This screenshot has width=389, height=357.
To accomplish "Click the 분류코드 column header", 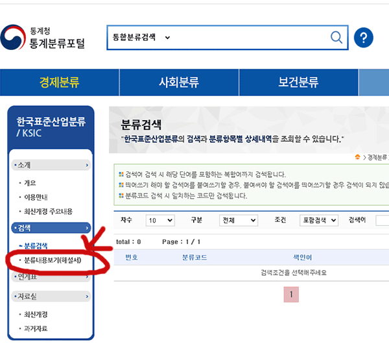I will [194, 257].
